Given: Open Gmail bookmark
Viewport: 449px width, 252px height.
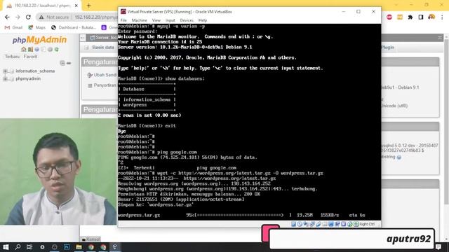Looking at the screenshot, I should pos(13,27).
